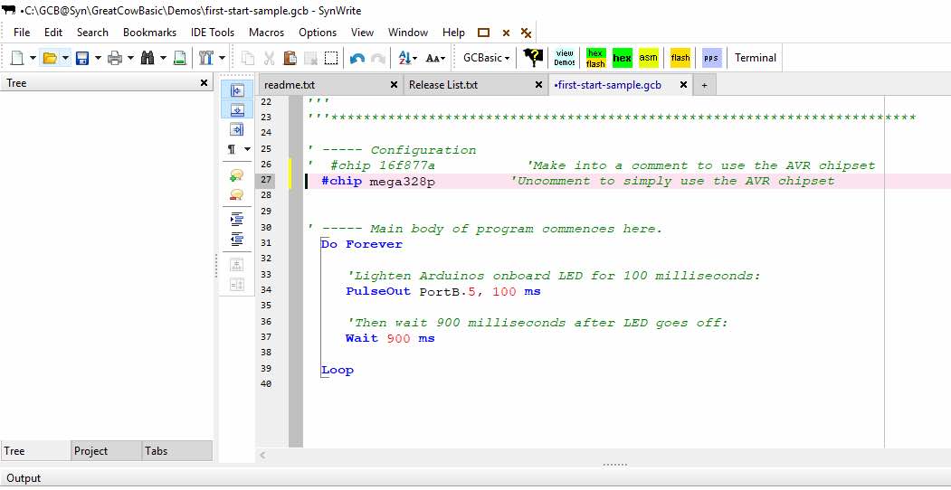Select the Tabs tab at panel bottom
The width and height of the screenshot is (951, 490).
click(x=177, y=450)
